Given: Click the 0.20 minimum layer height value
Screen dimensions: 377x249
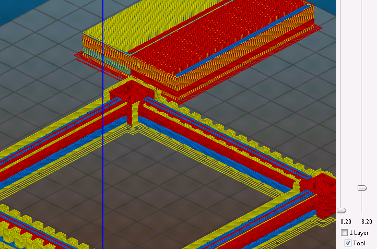Looking at the screenshot, I should (346, 222).
